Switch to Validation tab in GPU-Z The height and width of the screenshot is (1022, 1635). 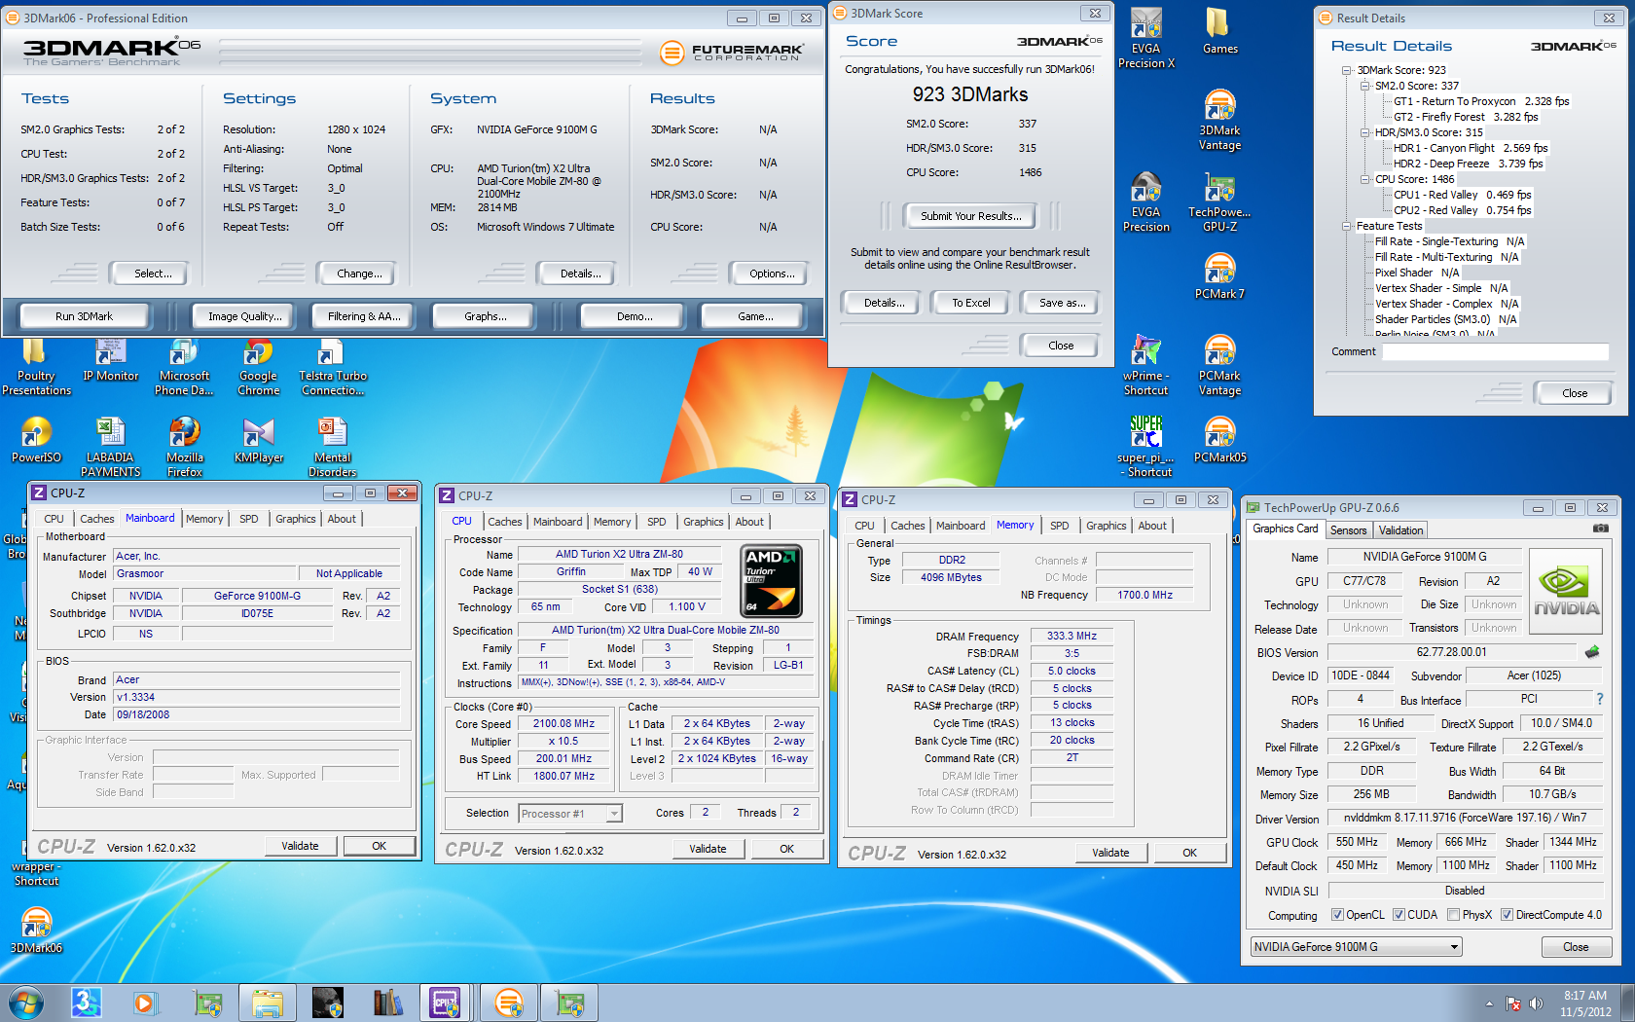click(1400, 530)
